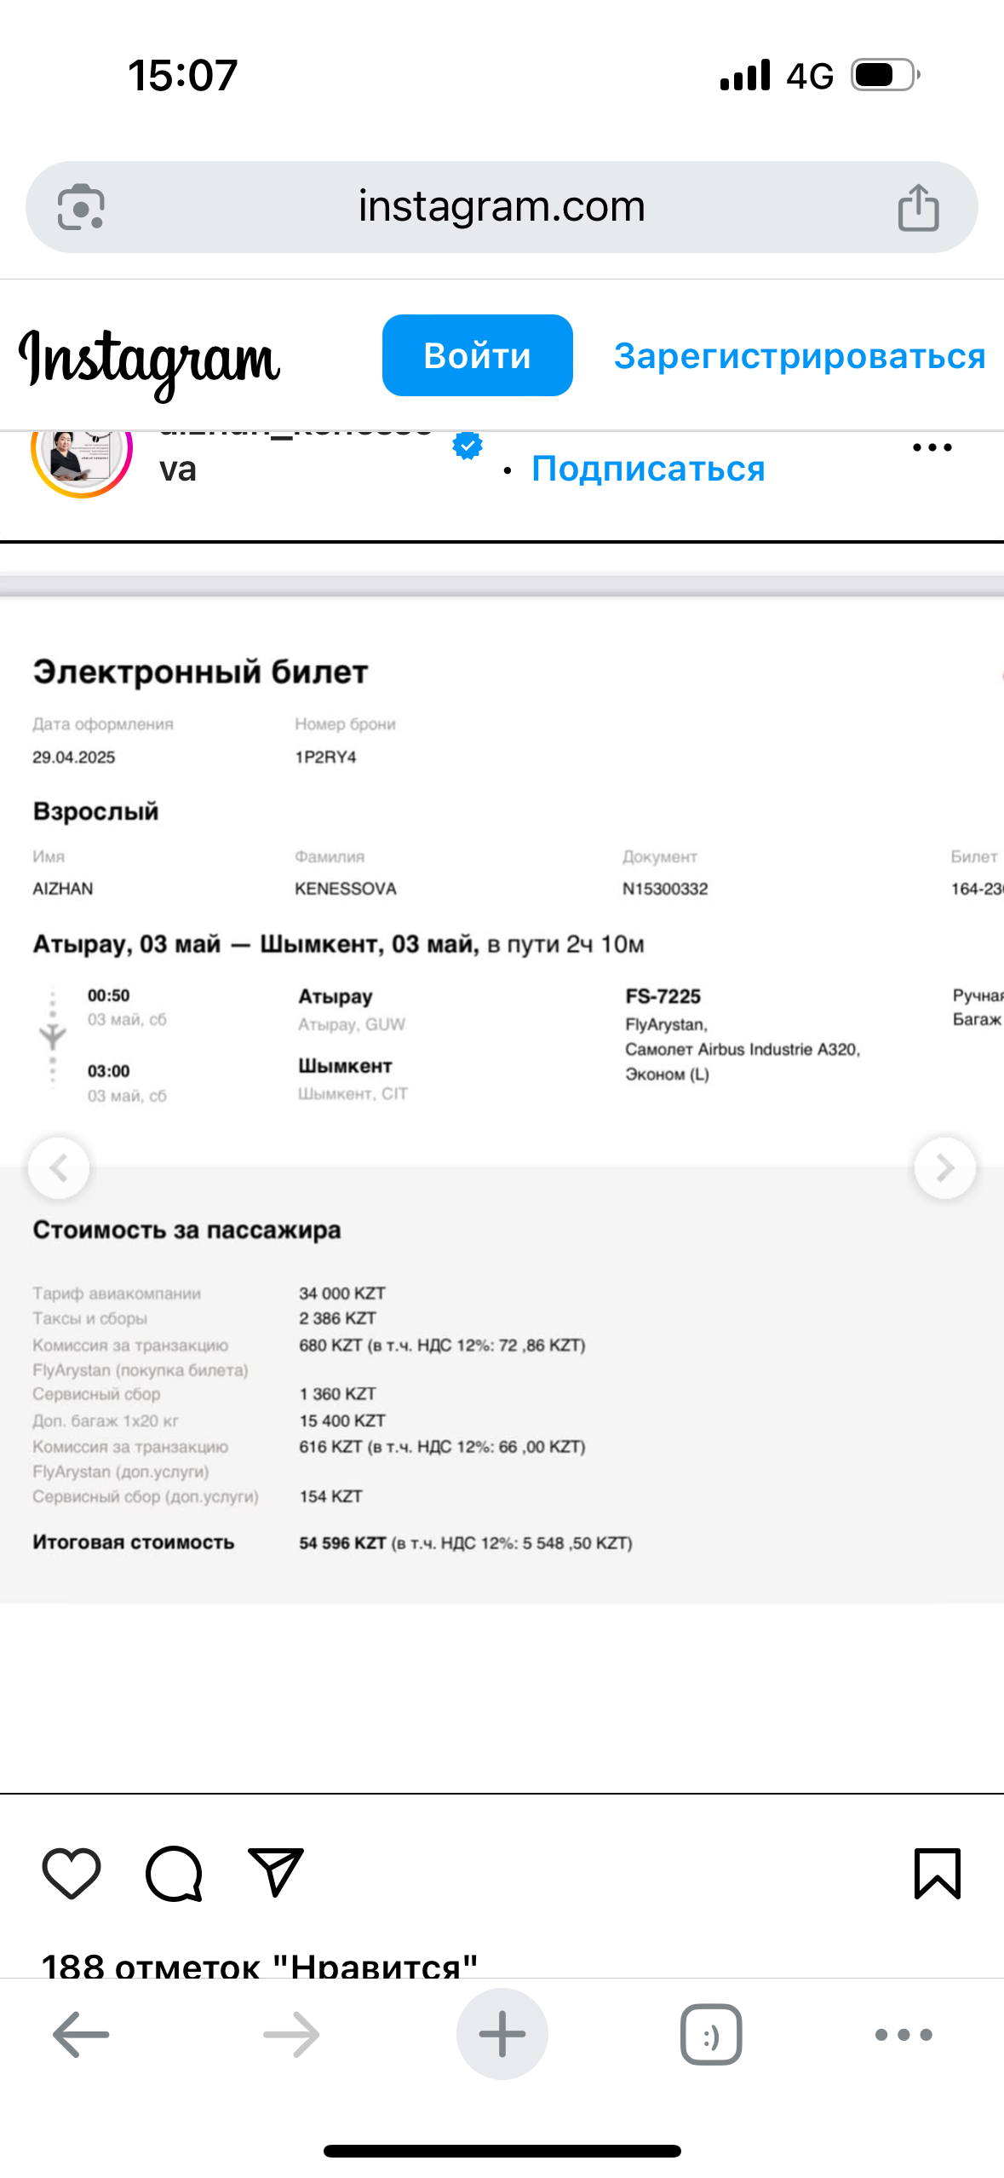Tap the camera search icon in address bar
This screenshot has height=2178, width=1004.
(81, 207)
